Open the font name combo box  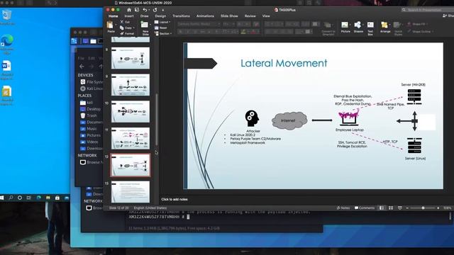[199, 24]
